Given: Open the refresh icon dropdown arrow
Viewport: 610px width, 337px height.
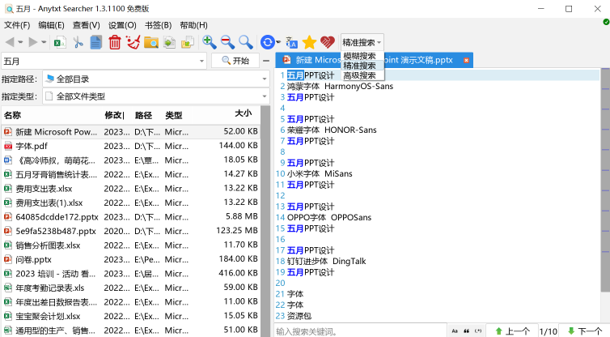Looking at the screenshot, I should [278, 42].
